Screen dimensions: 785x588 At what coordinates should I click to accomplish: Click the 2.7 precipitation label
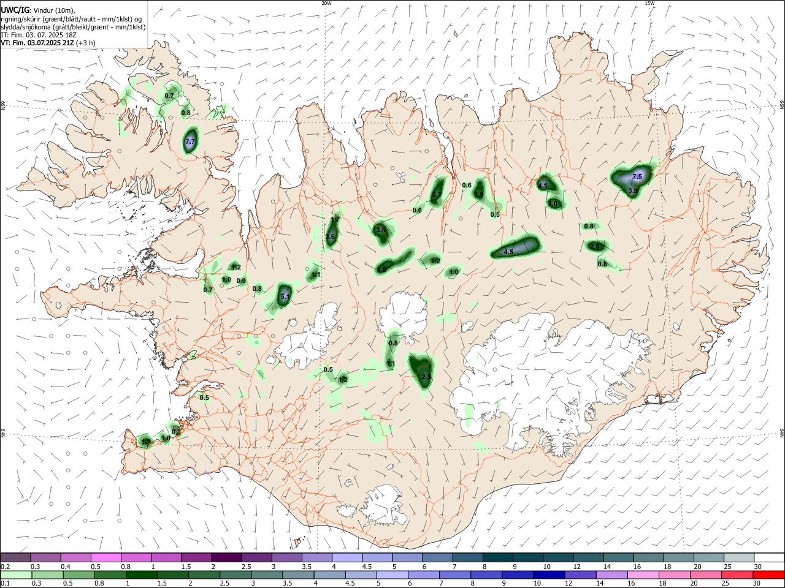coord(437,194)
